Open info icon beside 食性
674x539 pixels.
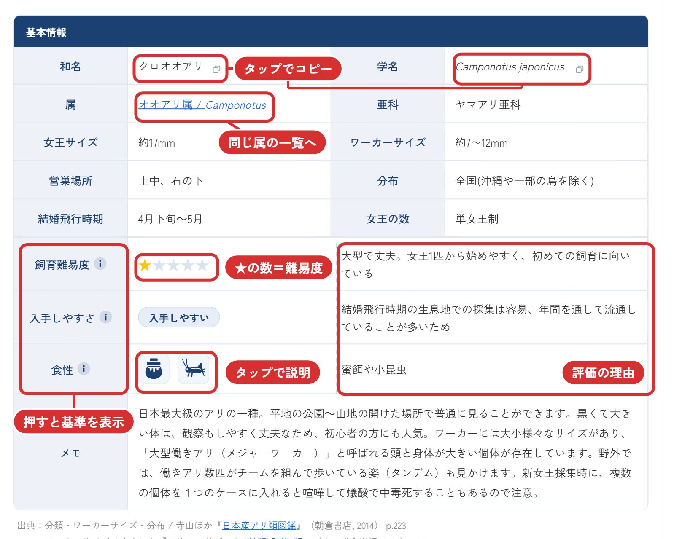(84, 369)
